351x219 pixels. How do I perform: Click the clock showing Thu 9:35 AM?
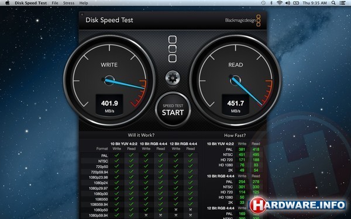click(315, 3)
